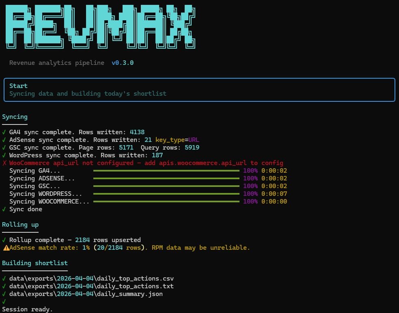Click the 'Syncing WOOCOMMERCE...' label

pos(50,202)
